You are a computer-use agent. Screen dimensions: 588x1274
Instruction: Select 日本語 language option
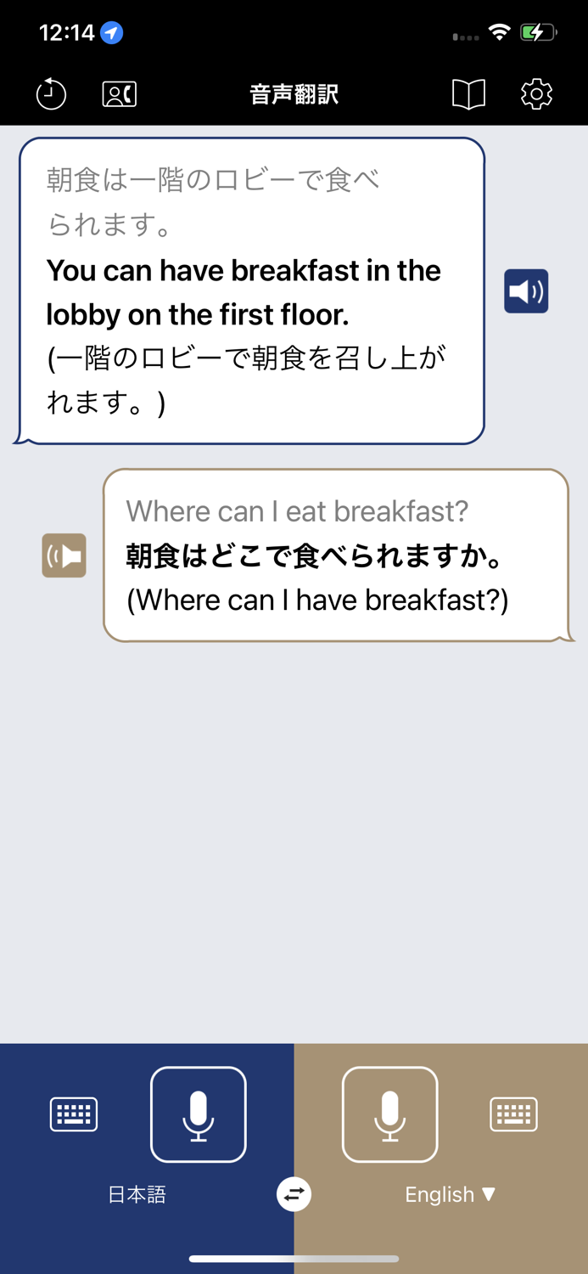pos(137,1194)
